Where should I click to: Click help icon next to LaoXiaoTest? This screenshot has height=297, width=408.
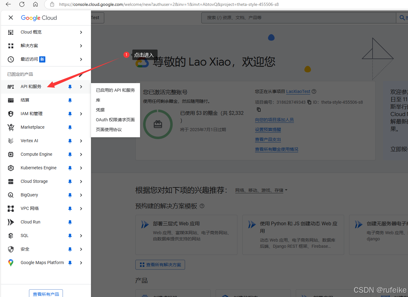point(314,91)
